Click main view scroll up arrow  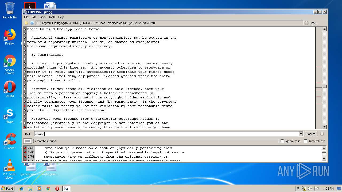pyautogui.click(x=325, y=29)
